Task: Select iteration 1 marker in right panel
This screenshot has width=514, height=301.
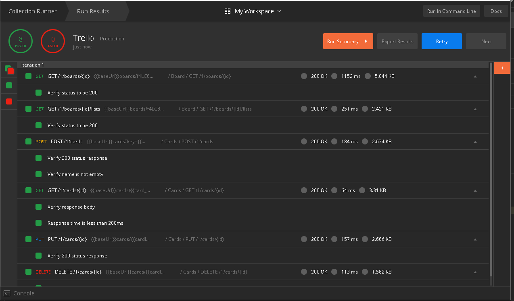Action: point(502,68)
